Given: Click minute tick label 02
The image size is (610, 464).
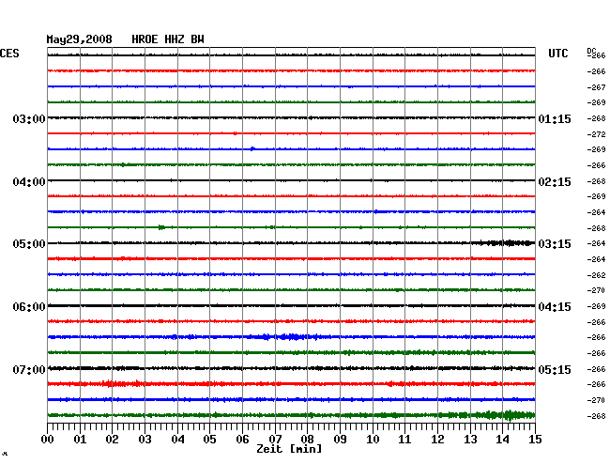Looking at the screenshot, I should [x=112, y=440].
